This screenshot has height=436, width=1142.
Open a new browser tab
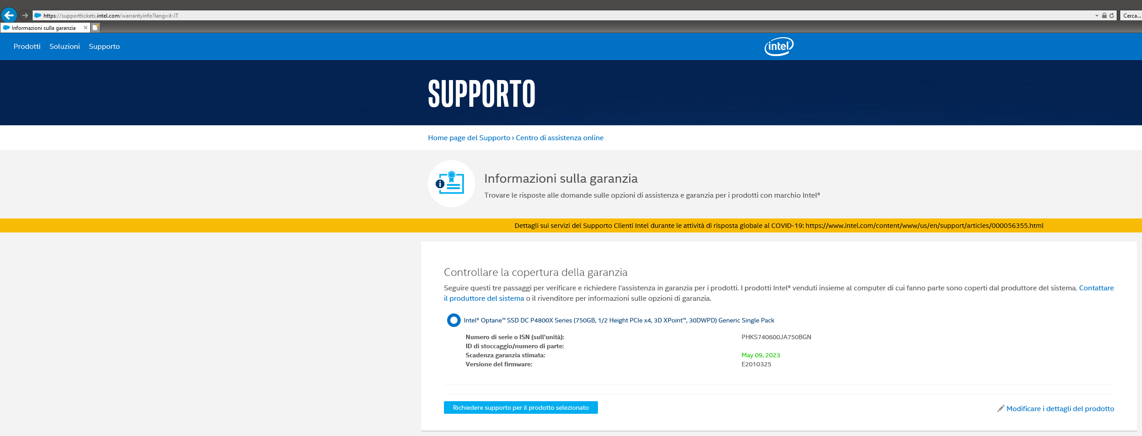tap(96, 28)
